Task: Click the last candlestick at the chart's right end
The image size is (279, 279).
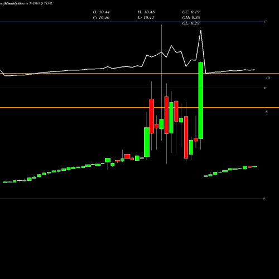Action: [254, 166]
